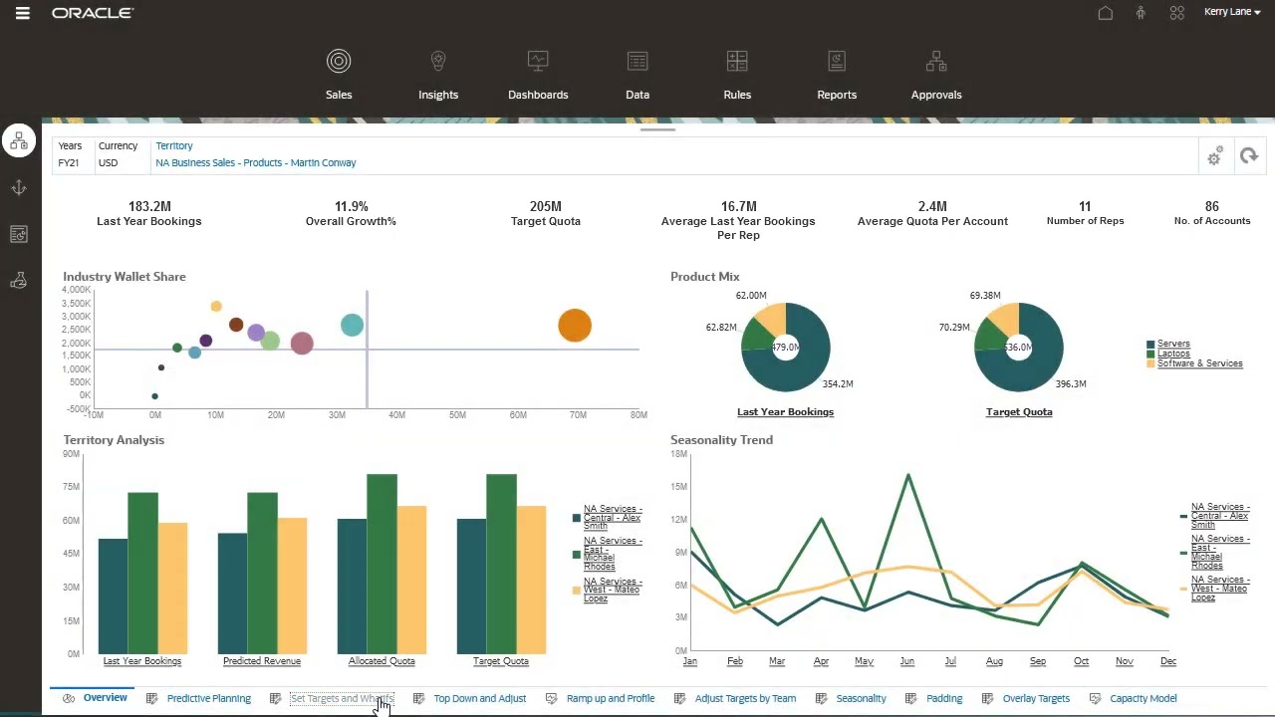Open the Data icon
1275x717 pixels.
point(637,62)
